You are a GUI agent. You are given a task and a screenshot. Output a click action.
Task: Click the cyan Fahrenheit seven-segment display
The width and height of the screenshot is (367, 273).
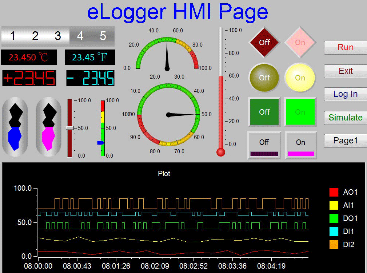click(90, 78)
